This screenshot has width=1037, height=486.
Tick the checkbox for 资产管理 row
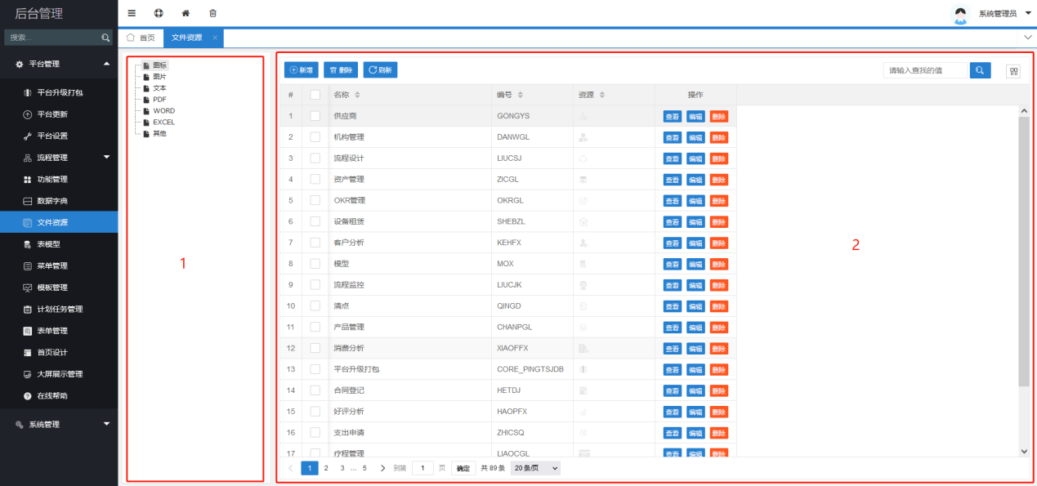tap(315, 179)
